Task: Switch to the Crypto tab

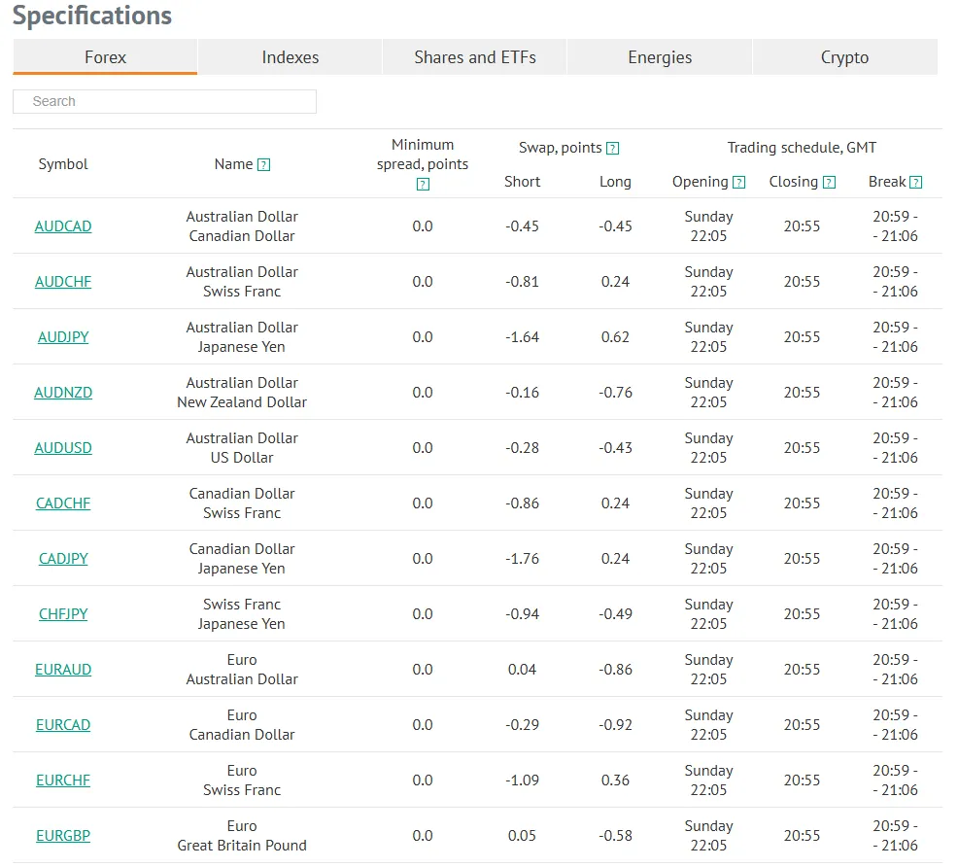Action: [844, 57]
